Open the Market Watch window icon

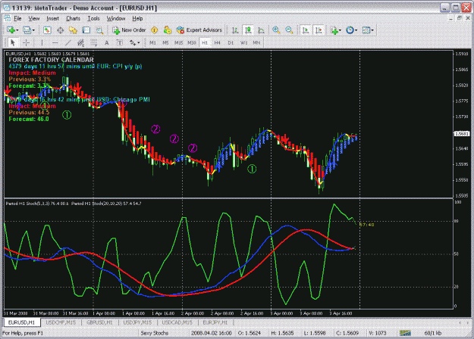pyautogui.click(x=47, y=30)
